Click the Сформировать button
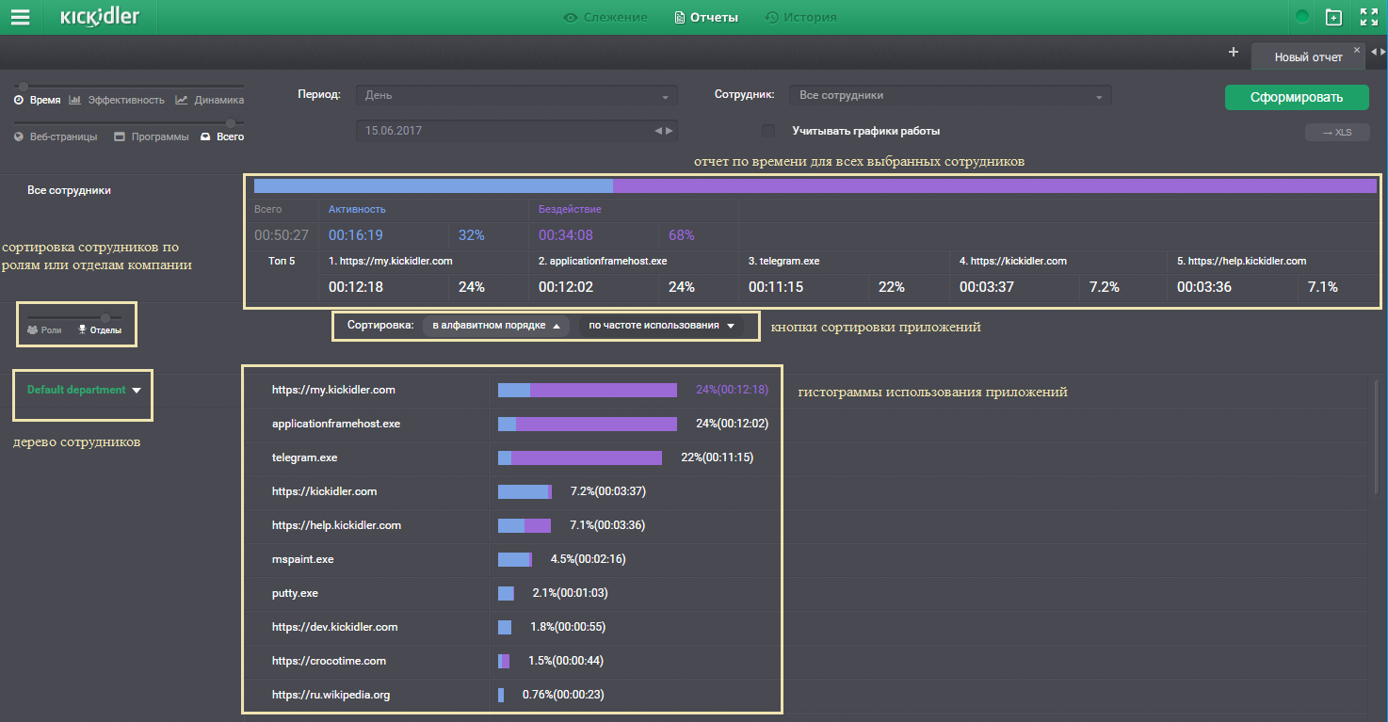This screenshot has height=722, width=1388. [x=1297, y=97]
